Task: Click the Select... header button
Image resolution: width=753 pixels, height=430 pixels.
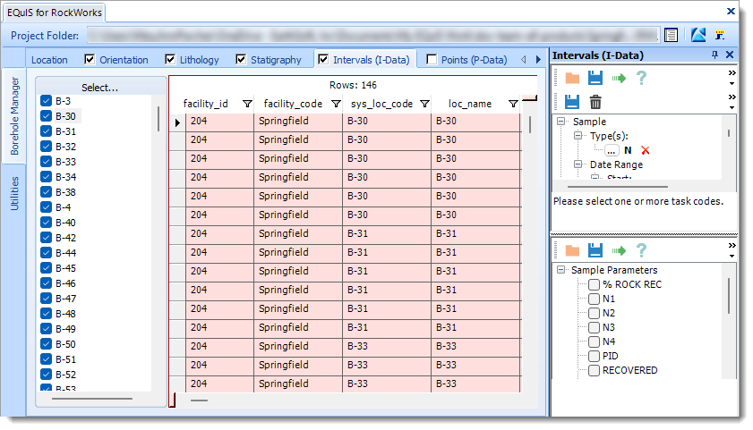Action: tap(100, 88)
